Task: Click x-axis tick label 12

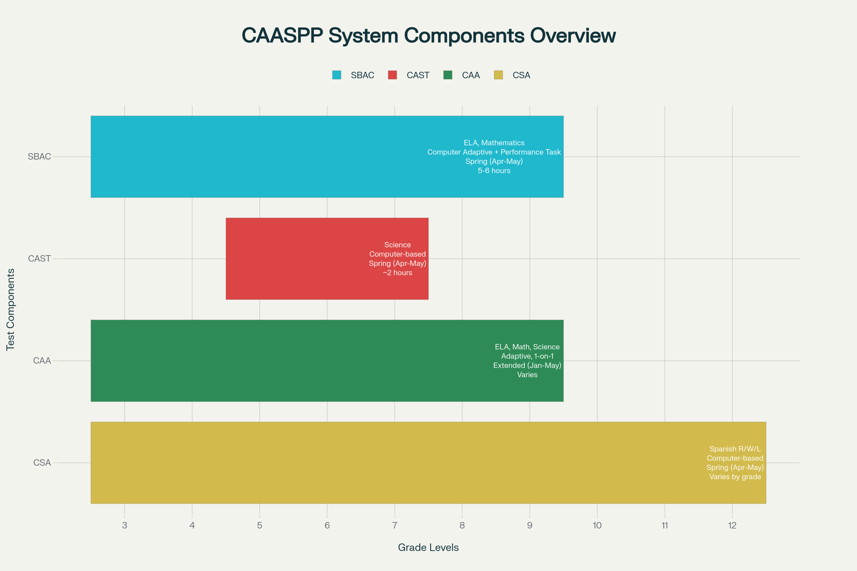Action: point(732,526)
